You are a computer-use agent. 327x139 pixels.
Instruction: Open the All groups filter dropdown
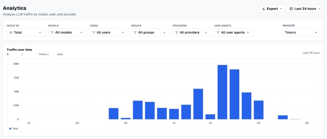point(151,33)
